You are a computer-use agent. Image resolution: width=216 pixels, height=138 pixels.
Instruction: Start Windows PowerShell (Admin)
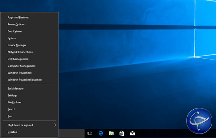(x=29, y=79)
